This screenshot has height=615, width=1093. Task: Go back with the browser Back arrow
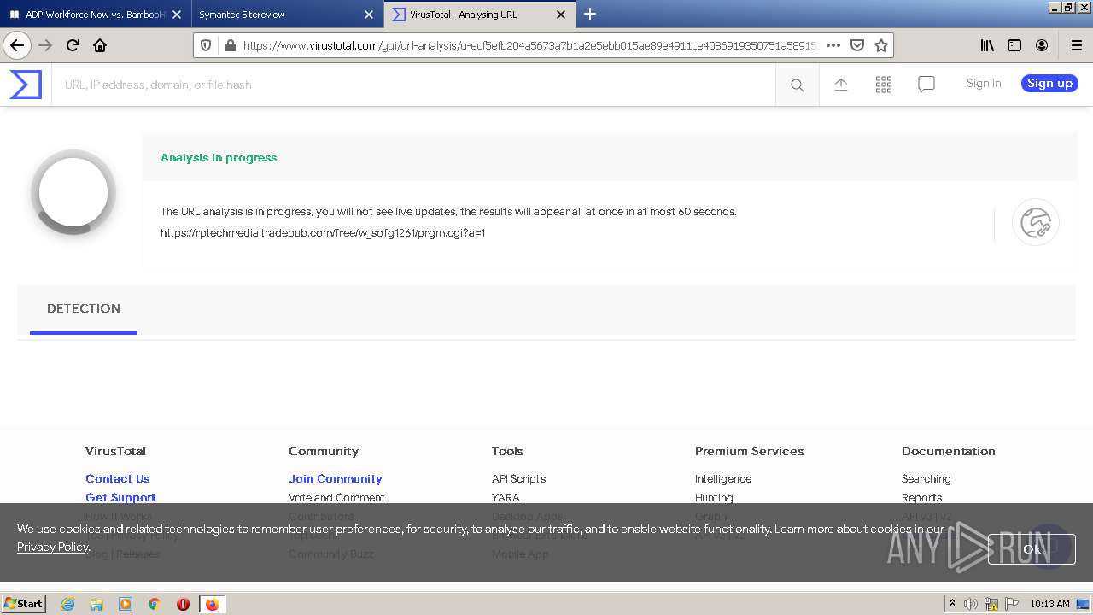click(x=17, y=45)
